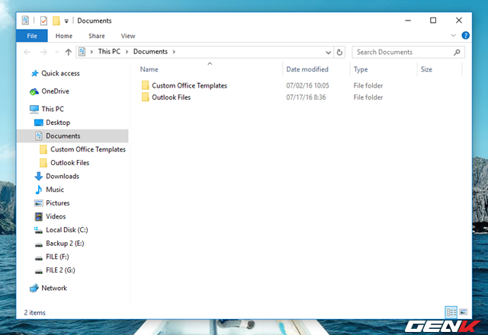The image size is (488, 335).
Task: Click the Quick access star icon
Action: pos(34,73)
